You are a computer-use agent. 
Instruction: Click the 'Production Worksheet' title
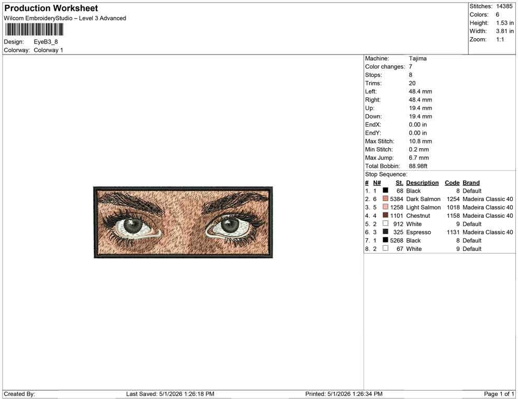[51, 8]
